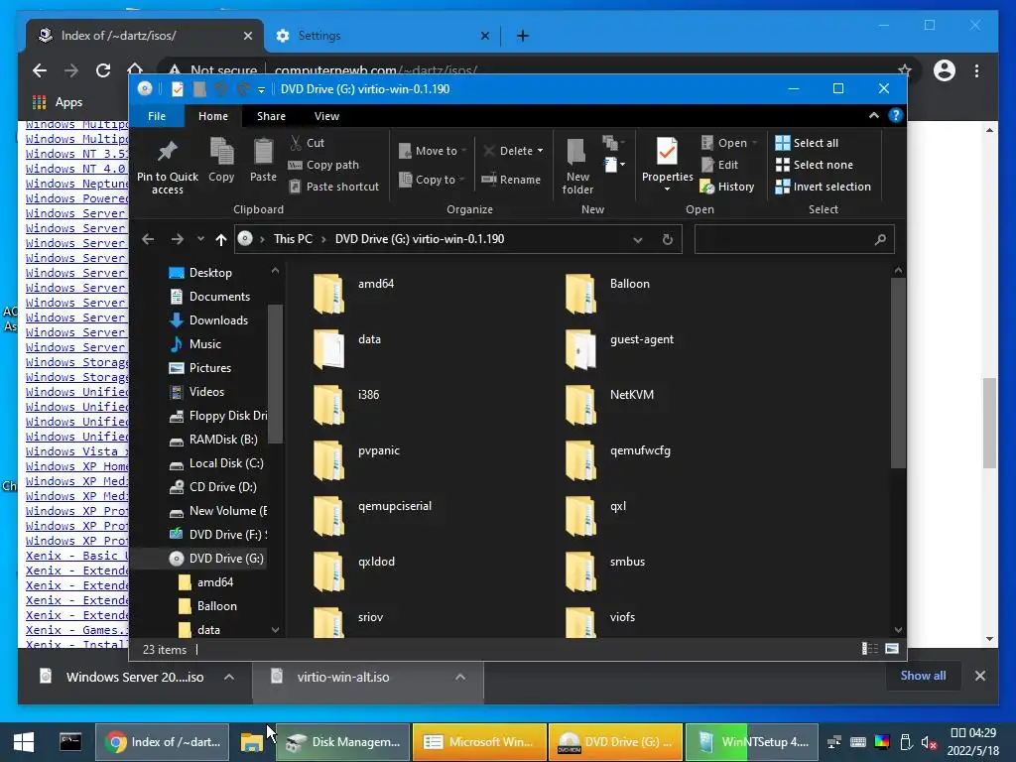Open the File tab
This screenshot has height=762, width=1016.
[157, 116]
